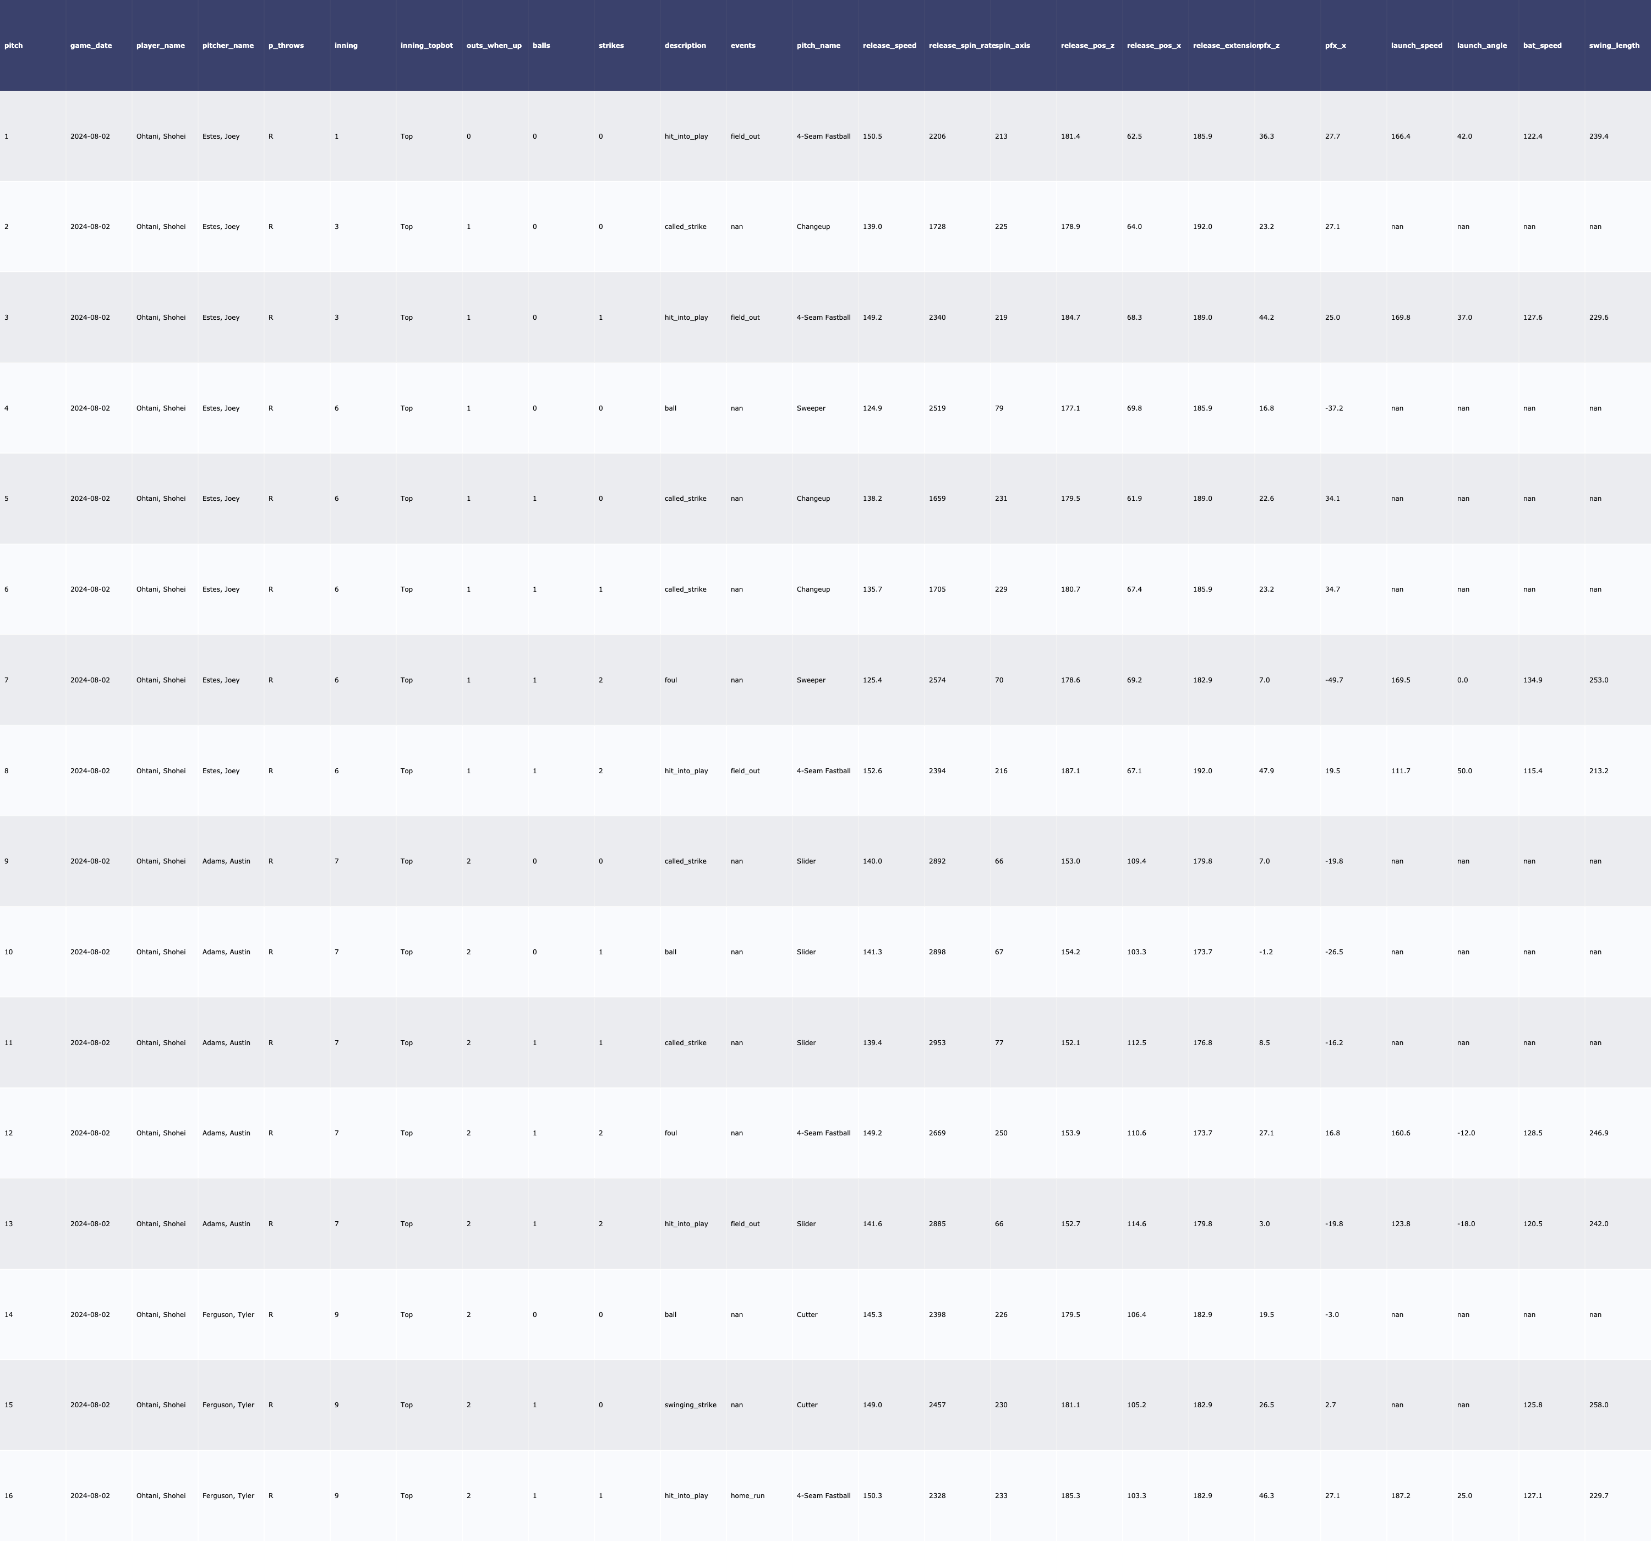This screenshot has height=1541, width=1651.
Task: Click Adams, Austin in row 9
Action: point(226,861)
